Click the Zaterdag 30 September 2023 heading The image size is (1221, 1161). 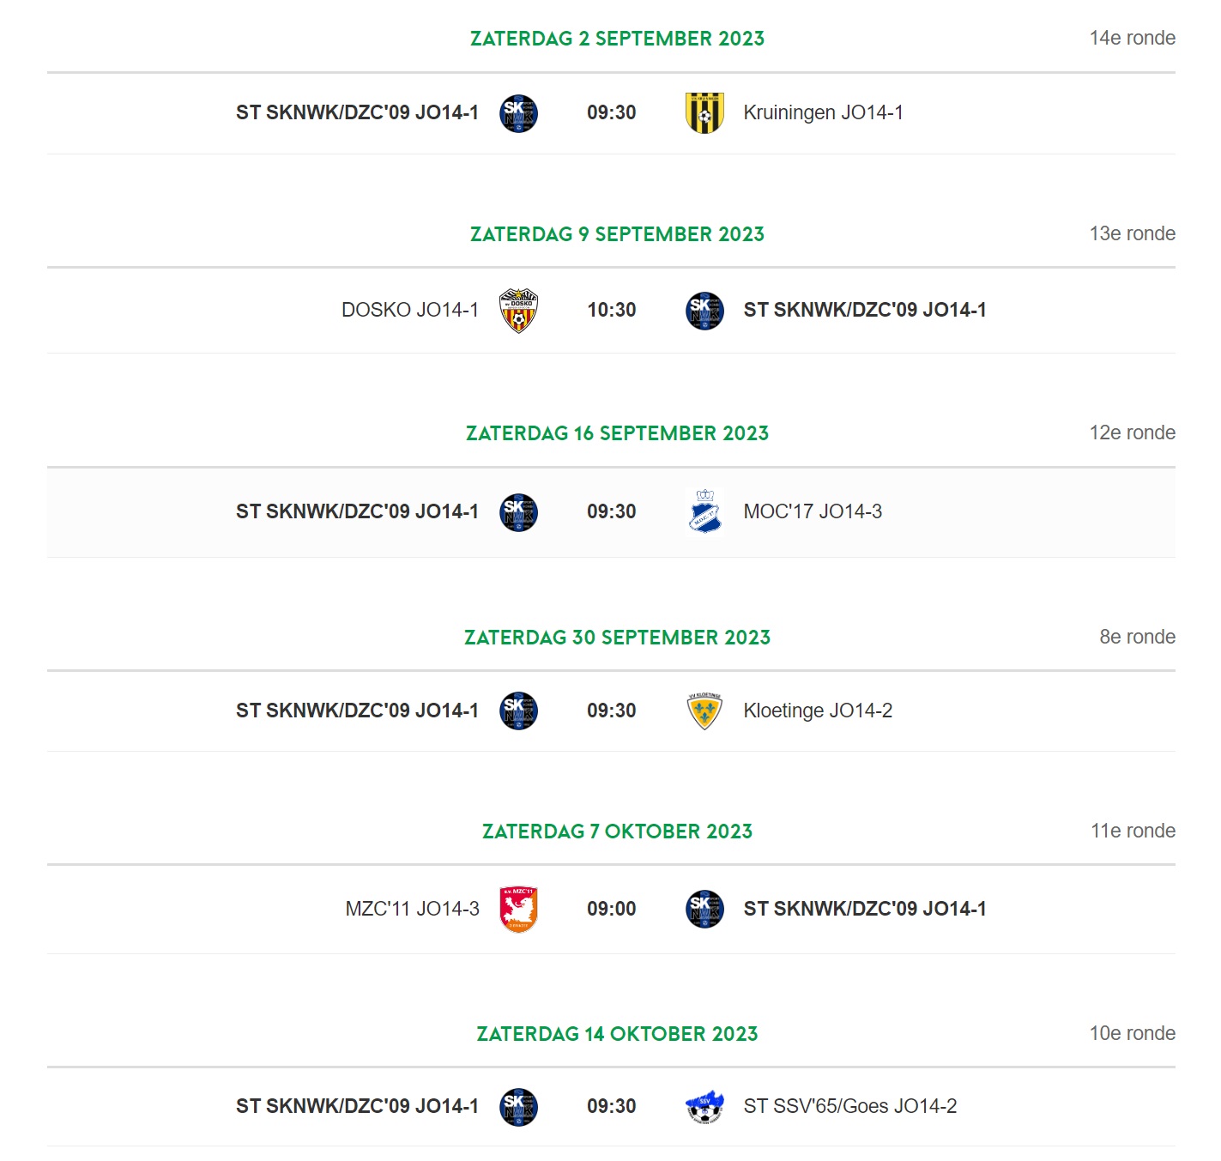618,638
